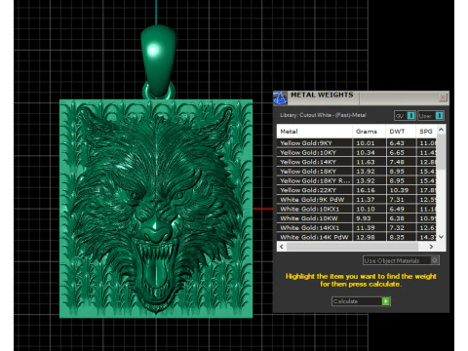
Task: Click the Library: Cutout White label
Action: 323,115
